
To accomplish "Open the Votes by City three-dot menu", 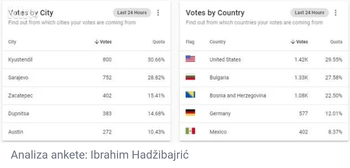I will click(158, 13).
